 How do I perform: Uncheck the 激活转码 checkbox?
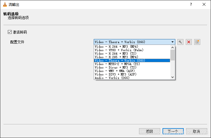[10, 32]
